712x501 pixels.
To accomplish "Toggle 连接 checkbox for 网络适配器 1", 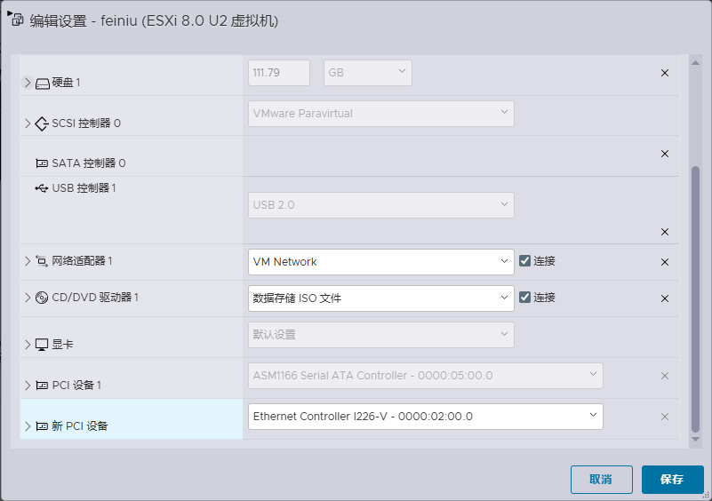I will (x=524, y=261).
